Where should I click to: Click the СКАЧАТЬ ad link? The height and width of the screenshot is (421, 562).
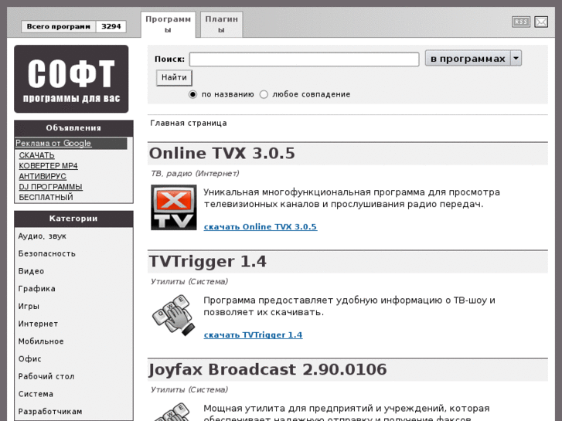36,155
